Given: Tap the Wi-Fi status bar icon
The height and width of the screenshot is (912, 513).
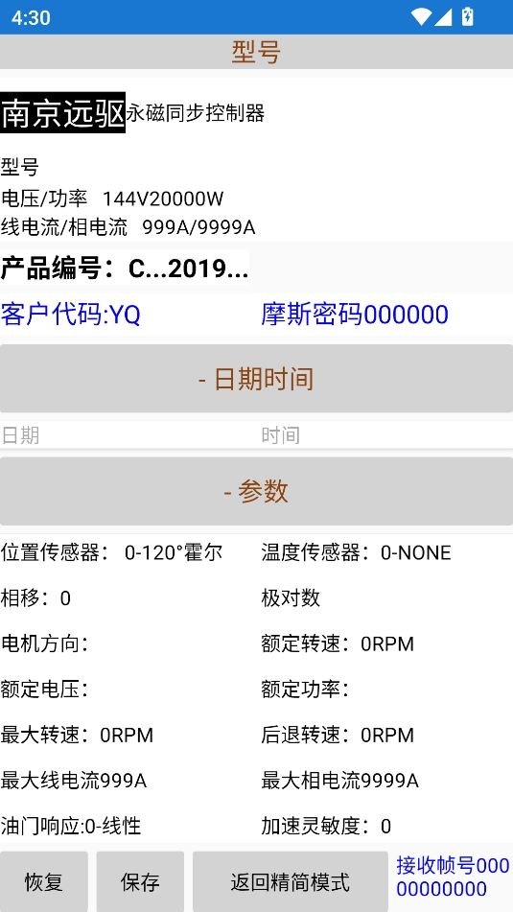Looking at the screenshot, I should point(421,17).
